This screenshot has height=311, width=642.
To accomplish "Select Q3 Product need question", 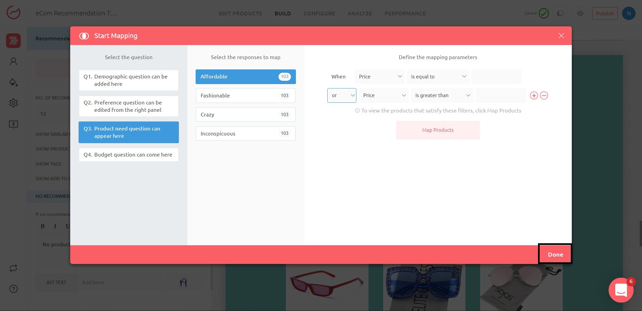I will 129,132.
